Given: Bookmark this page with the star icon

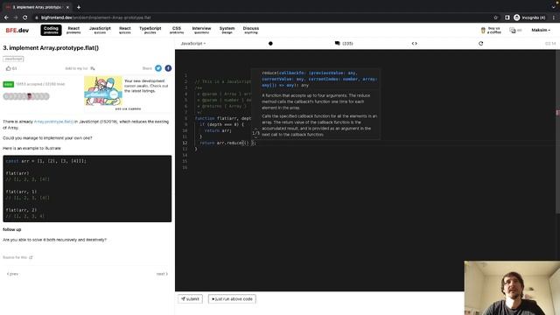Looking at the screenshot, I should [496, 17].
